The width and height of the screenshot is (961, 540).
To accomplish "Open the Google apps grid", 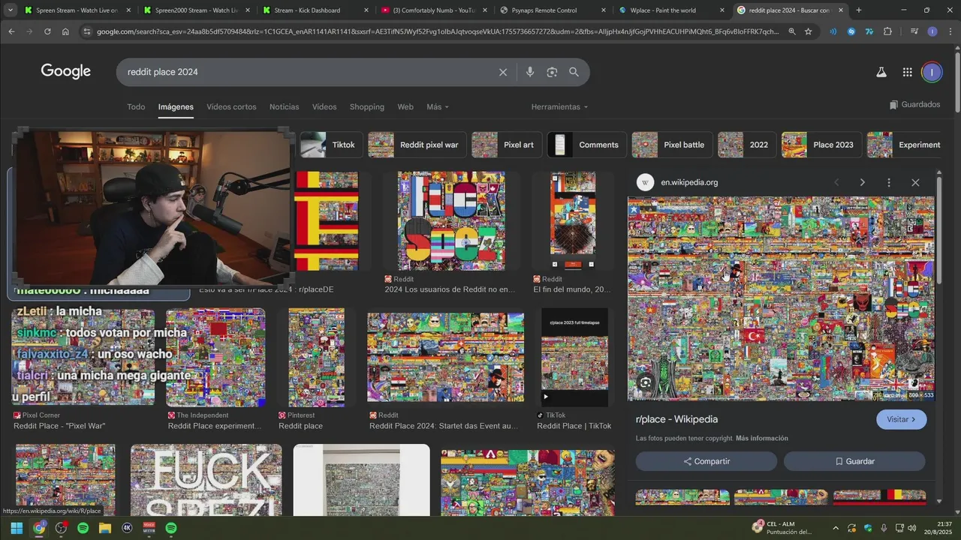I will [x=907, y=72].
